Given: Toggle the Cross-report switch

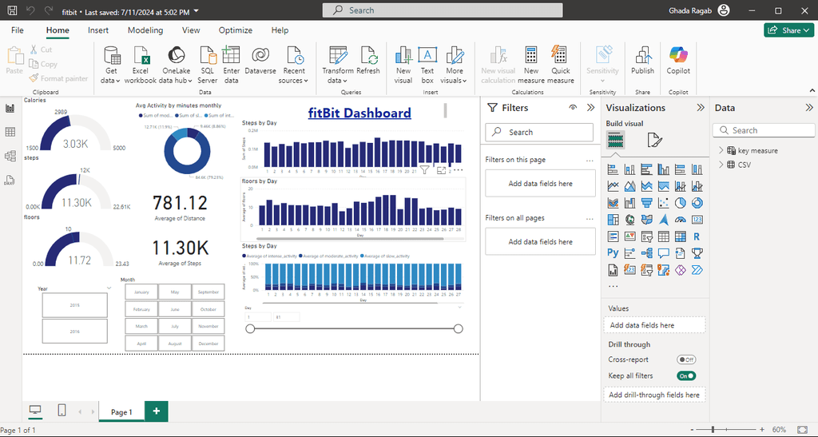Looking at the screenshot, I should 686,360.
